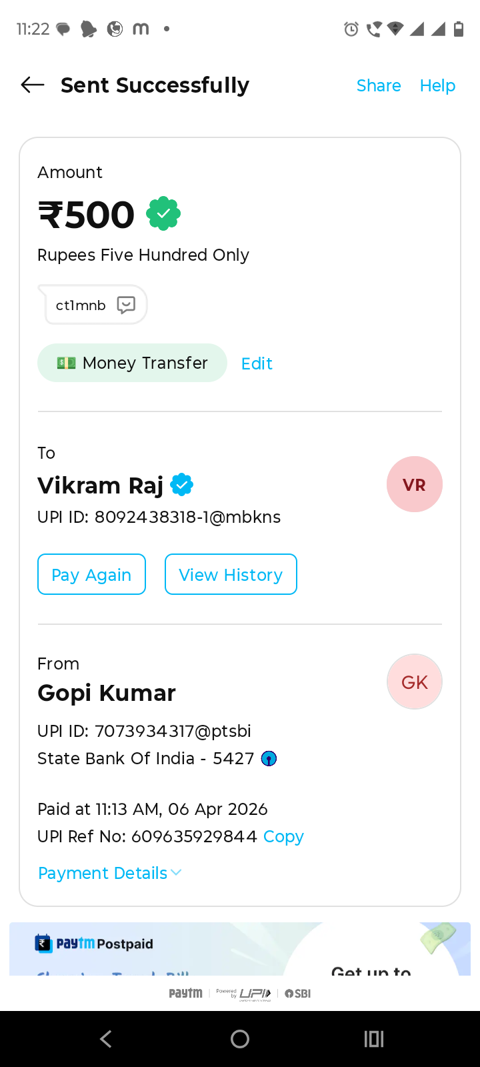Open View History for Vikram Raj

pyautogui.click(x=231, y=574)
